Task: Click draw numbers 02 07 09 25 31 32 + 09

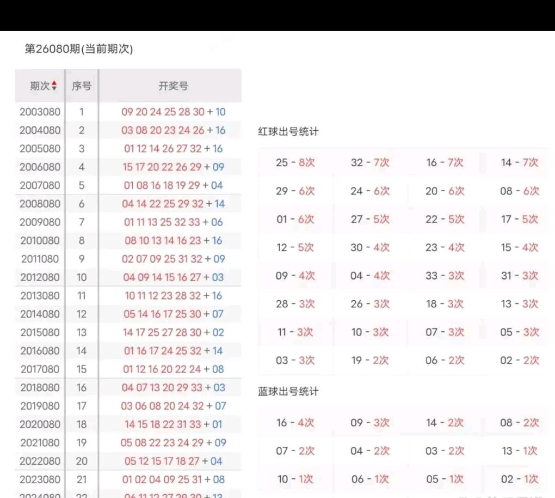Action: click(x=174, y=259)
